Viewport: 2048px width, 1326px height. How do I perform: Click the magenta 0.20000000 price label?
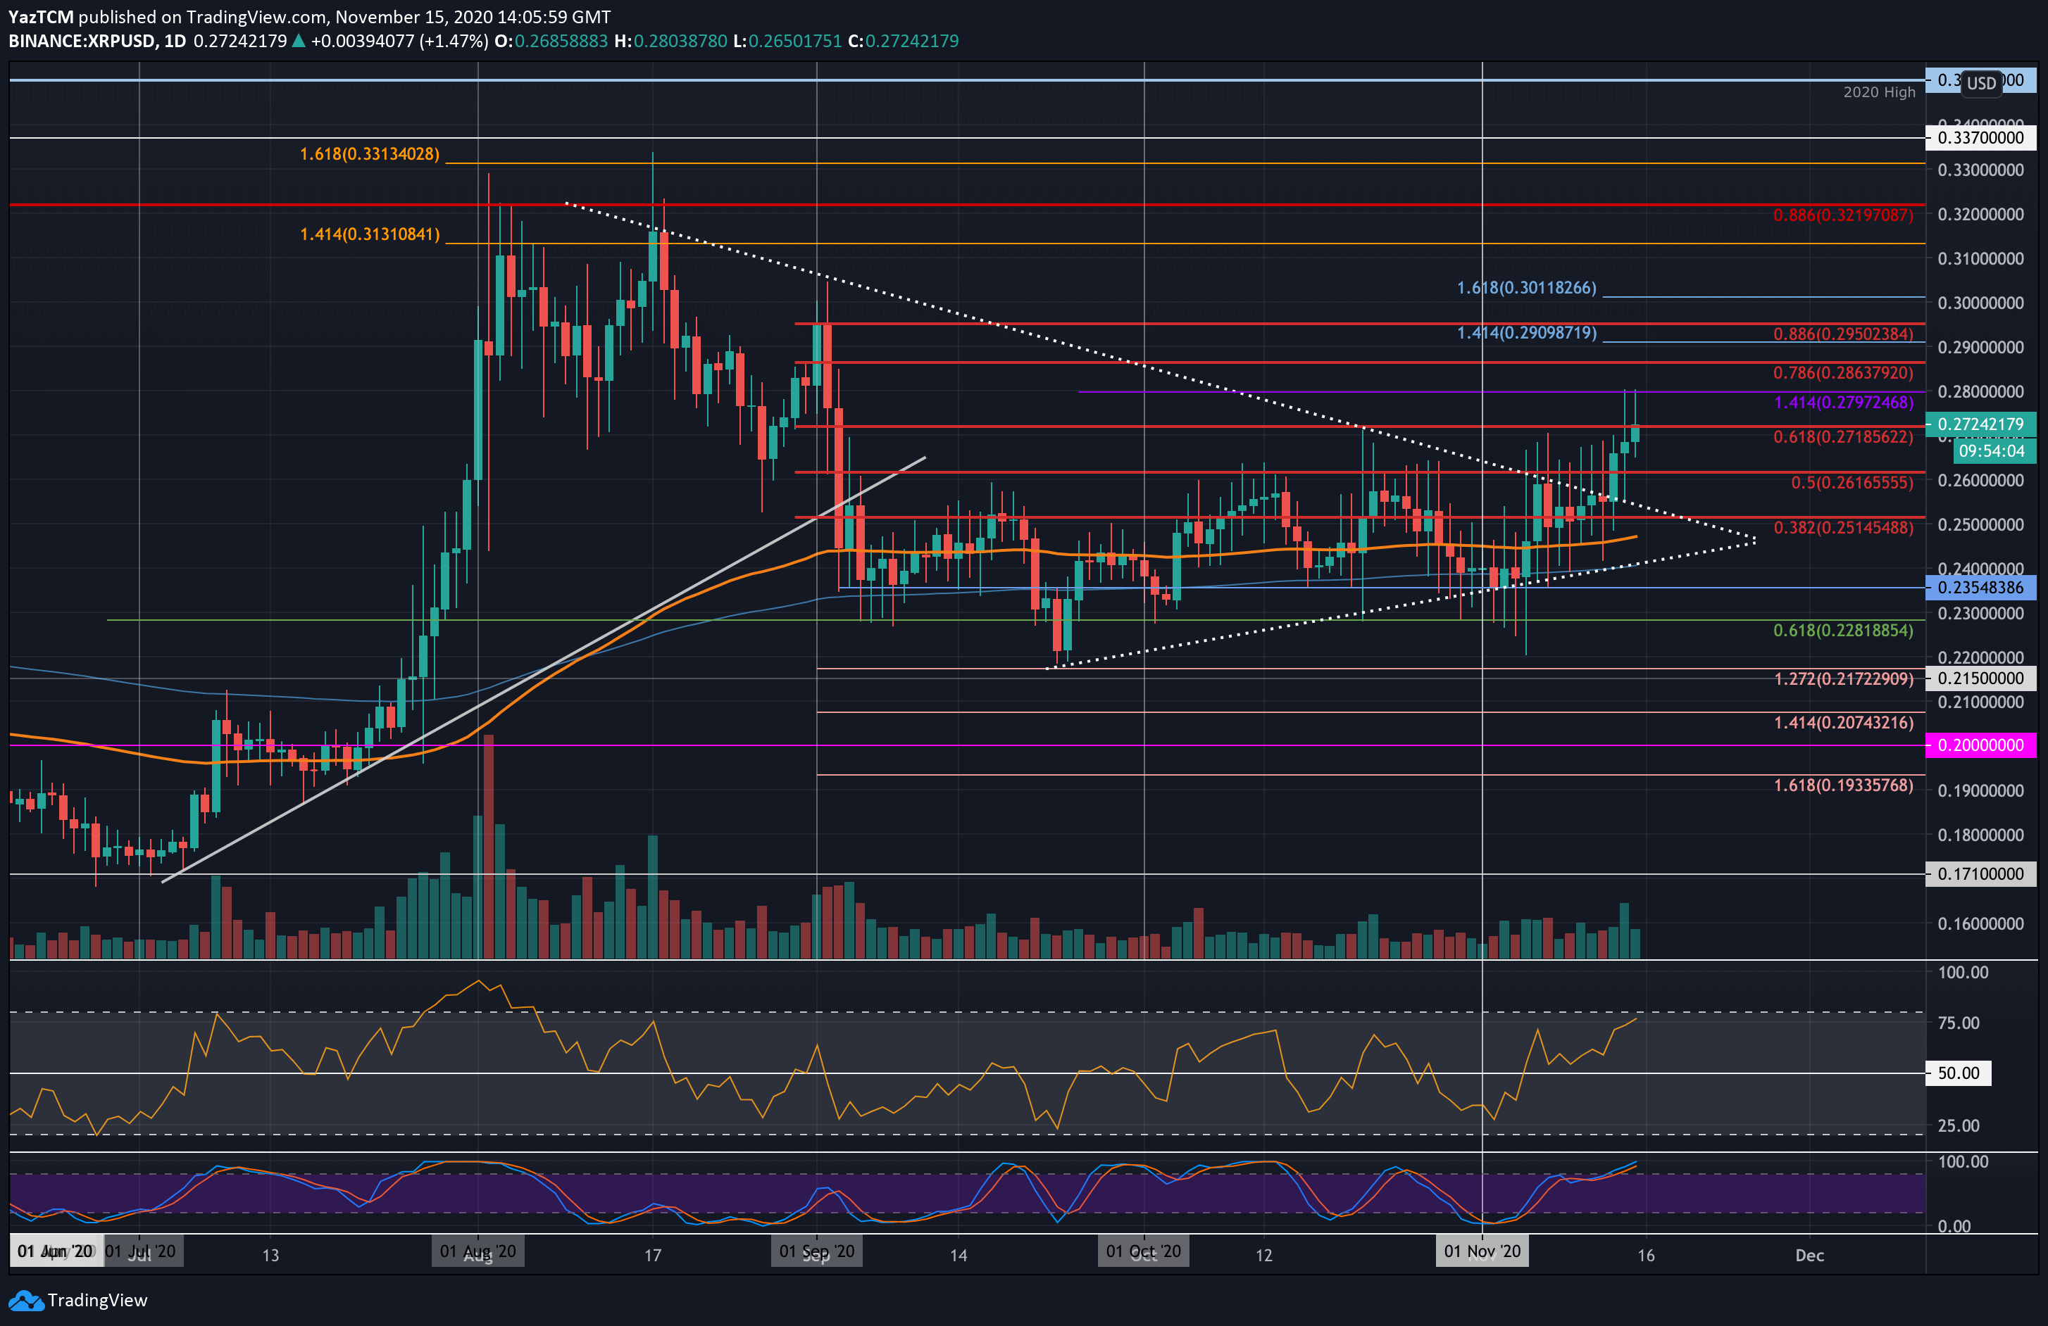[x=1980, y=745]
